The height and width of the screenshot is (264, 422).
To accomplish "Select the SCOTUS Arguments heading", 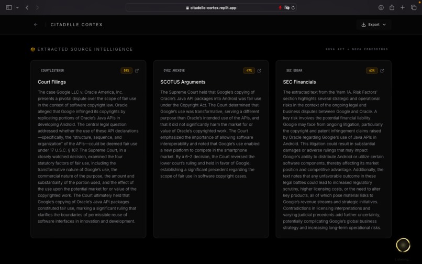I will [183, 82].
